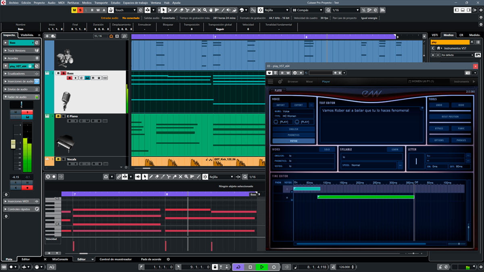Screen dimensions: 484x272
Task: Expand the Ecualizadores inspector section
Action: coord(21,74)
